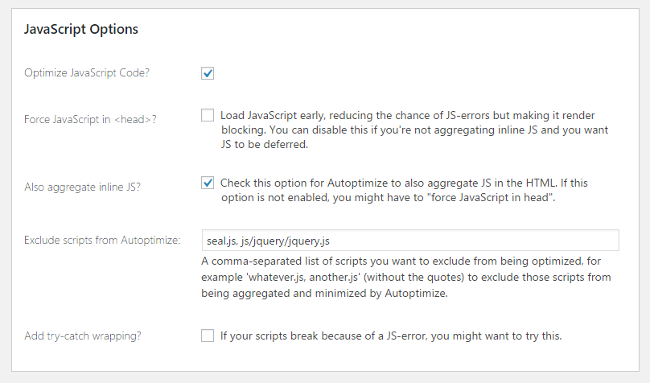This screenshot has height=383, width=650.
Task: Click the <head> code tag in label
Action: (133, 119)
